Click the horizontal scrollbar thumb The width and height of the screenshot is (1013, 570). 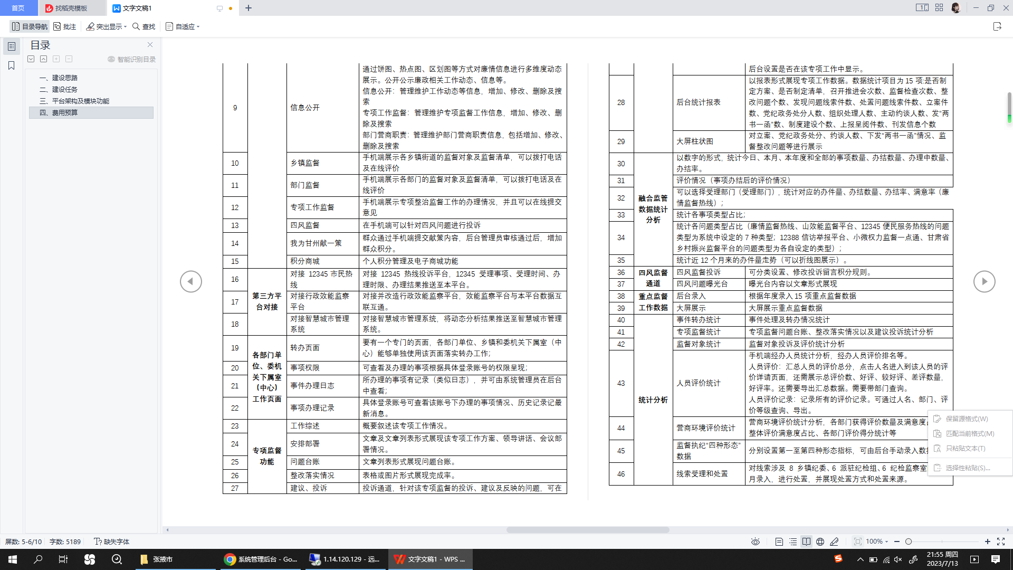[x=587, y=530]
